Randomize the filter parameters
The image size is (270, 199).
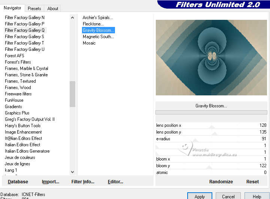point(221,182)
